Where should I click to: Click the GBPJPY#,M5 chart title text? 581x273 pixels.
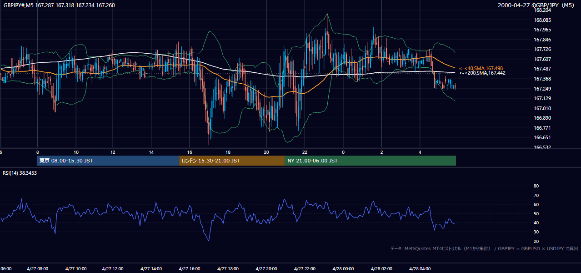(x=59, y=5)
